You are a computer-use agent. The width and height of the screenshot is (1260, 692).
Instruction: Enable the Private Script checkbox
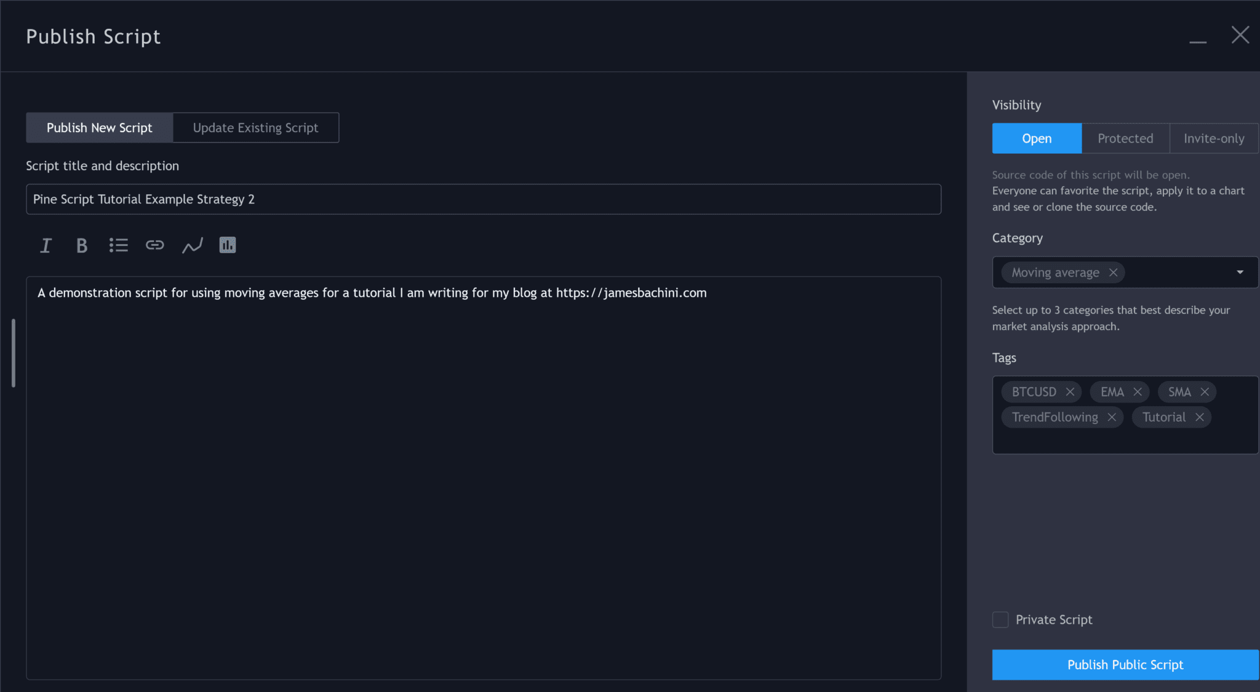1000,619
